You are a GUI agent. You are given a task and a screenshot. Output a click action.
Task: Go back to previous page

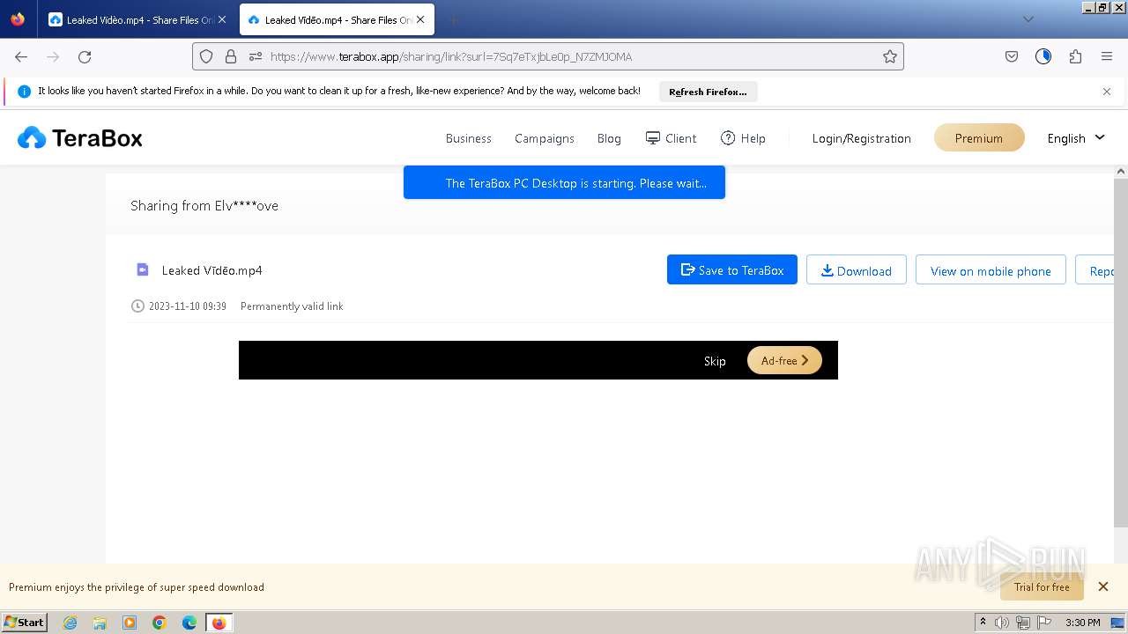coord(21,56)
